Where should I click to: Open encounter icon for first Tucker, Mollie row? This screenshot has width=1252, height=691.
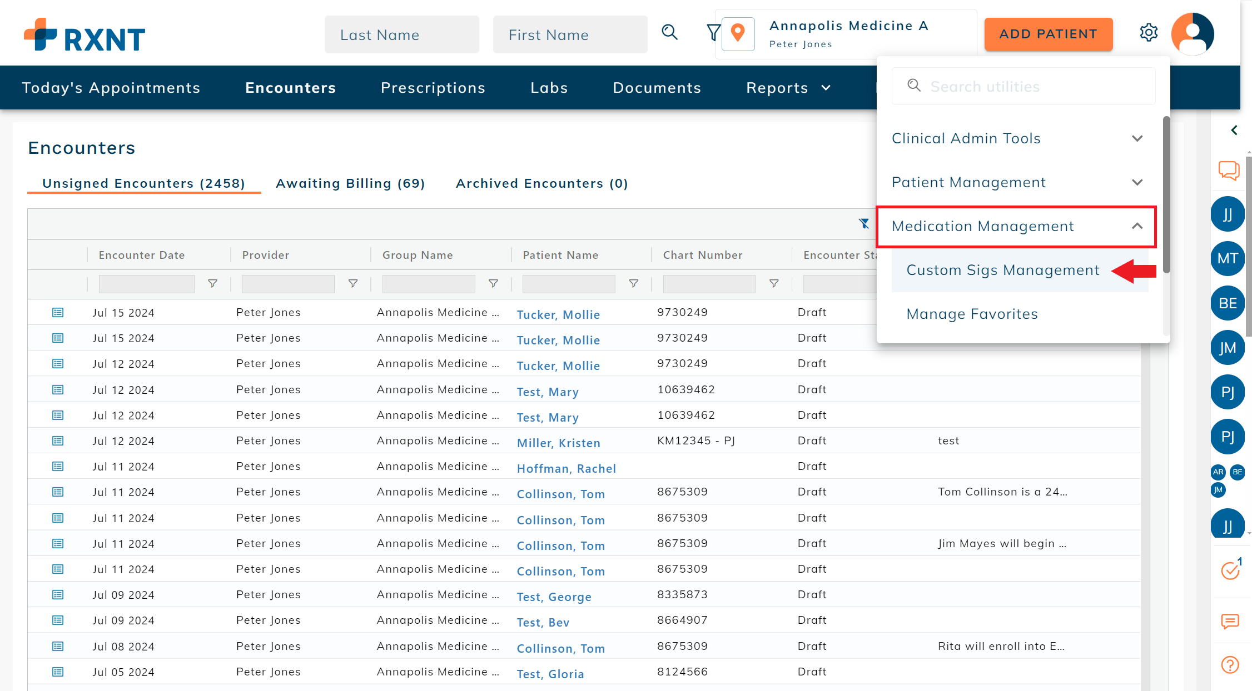58,313
